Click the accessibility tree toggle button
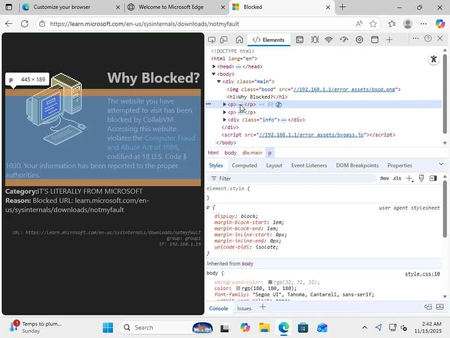Image resolution: width=450 pixels, height=338 pixels. [434, 59]
